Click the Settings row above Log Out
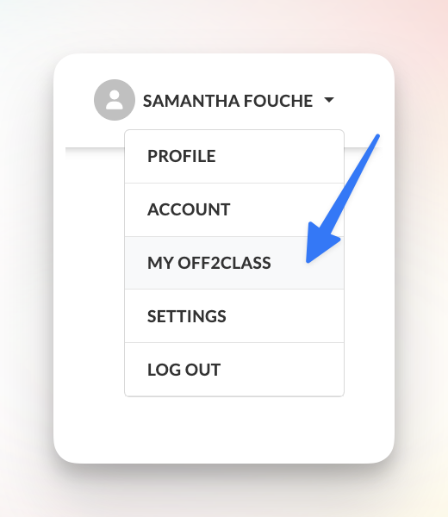This screenshot has width=448, height=517. pyautogui.click(x=234, y=316)
